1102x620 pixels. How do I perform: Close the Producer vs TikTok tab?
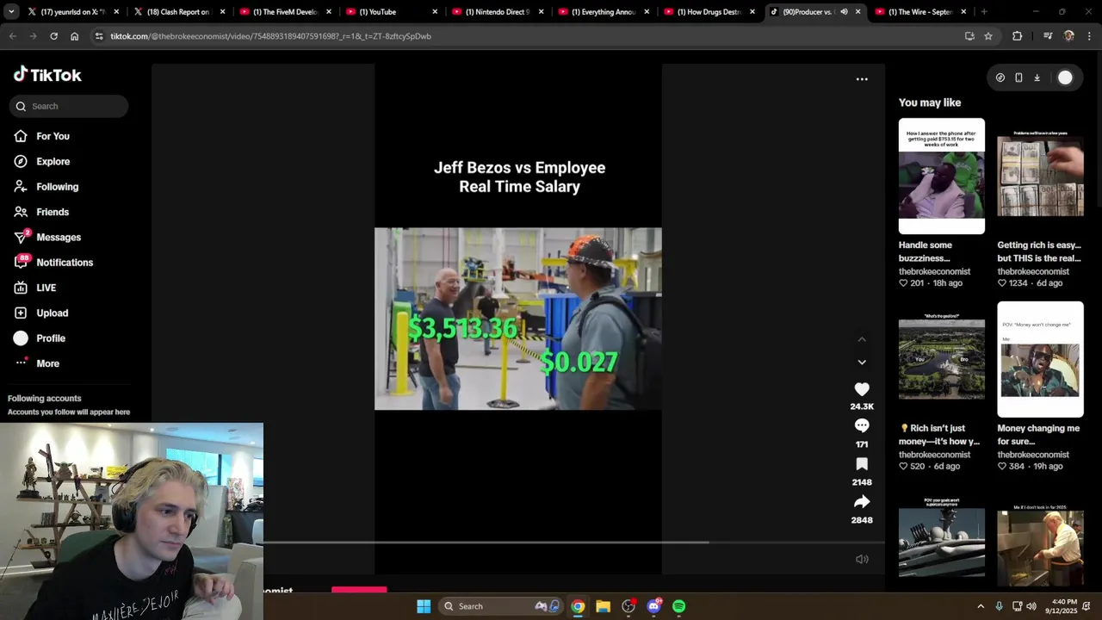[857, 12]
